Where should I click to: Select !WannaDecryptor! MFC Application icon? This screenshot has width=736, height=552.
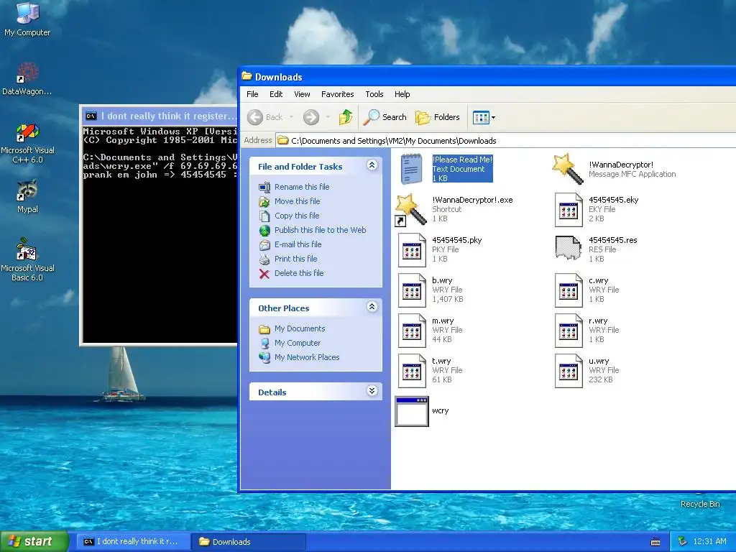(568, 169)
